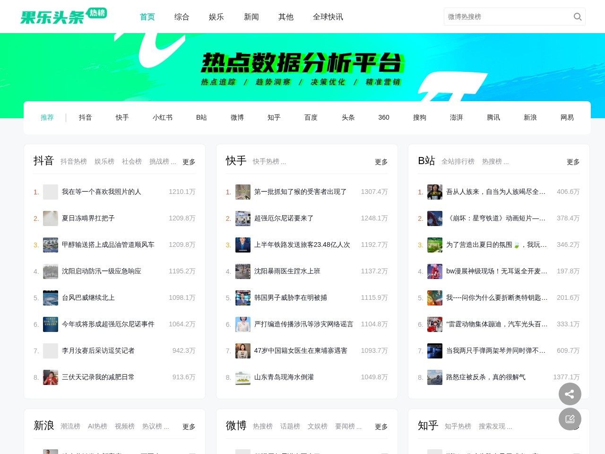Select the 抖音 platform tab
Image resolution: width=605 pixels, height=454 pixels.
point(86,117)
